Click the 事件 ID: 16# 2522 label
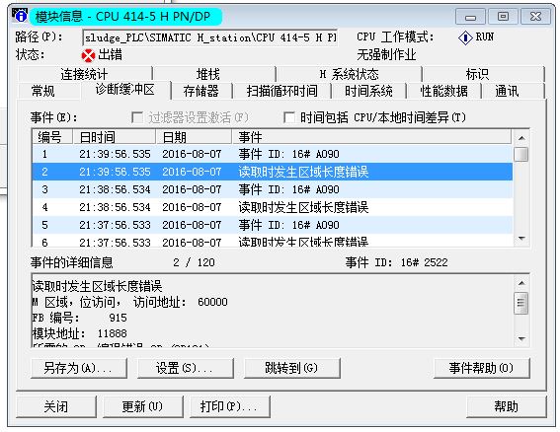Viewport: 560px width, 432px height. click(396, 263)
